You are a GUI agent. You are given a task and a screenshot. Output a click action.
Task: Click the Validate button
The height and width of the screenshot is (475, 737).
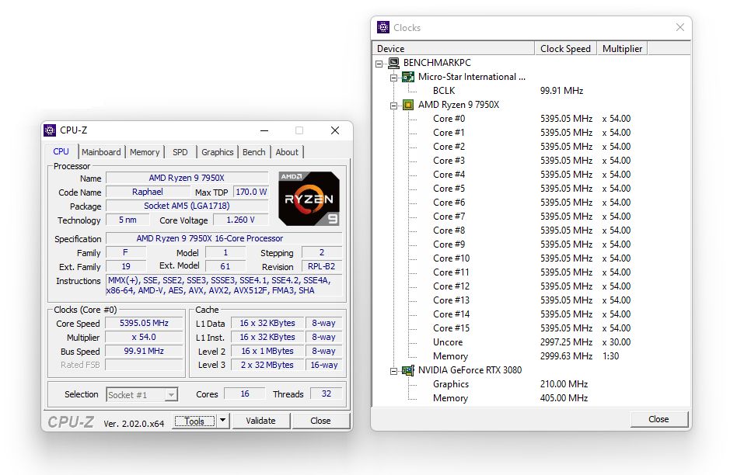pyautogui.click(x=261, y=421)
